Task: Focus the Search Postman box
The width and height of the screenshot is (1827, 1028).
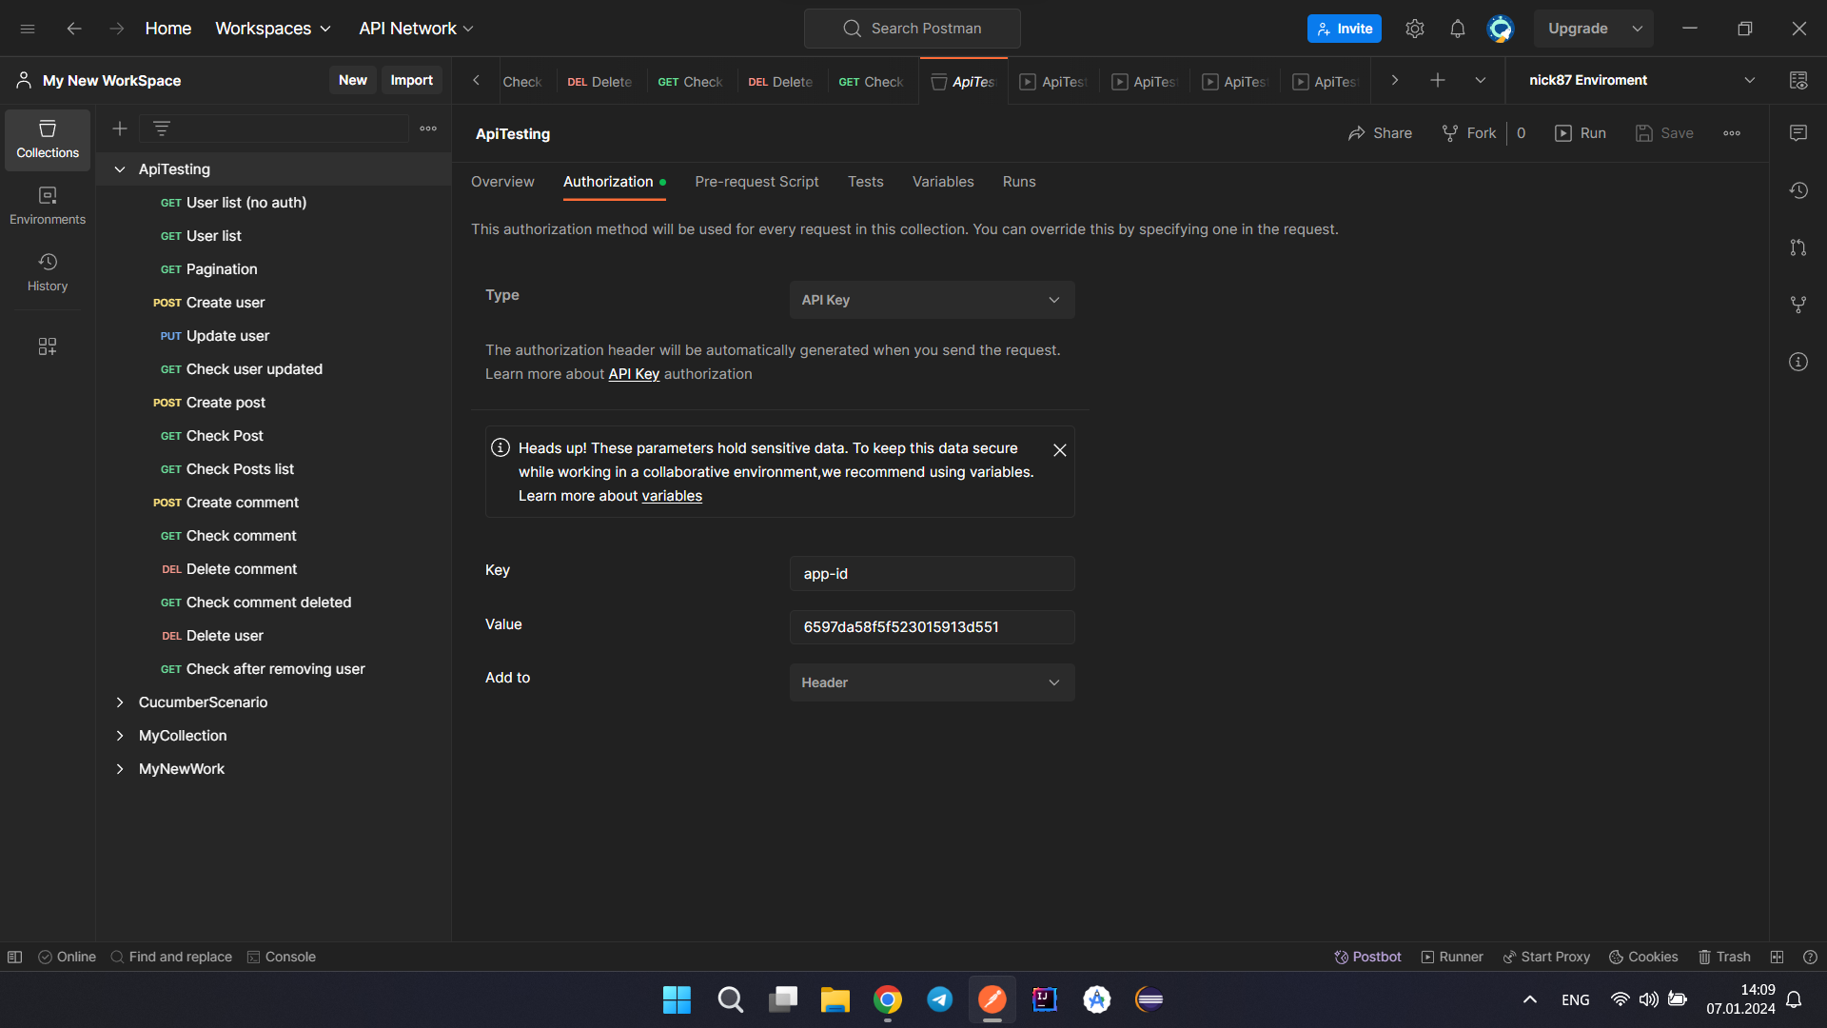Action: point(913,29)
